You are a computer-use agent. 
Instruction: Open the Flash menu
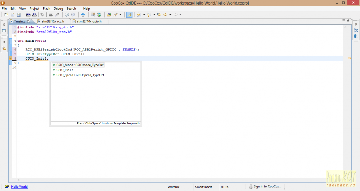(x=46, y=8)
